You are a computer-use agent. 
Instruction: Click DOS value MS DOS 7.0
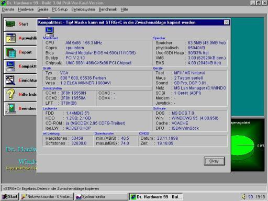[x=183, y=113]
